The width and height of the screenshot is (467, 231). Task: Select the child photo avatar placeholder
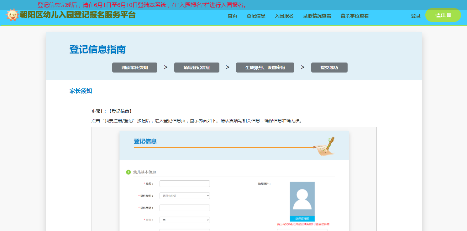302,199
